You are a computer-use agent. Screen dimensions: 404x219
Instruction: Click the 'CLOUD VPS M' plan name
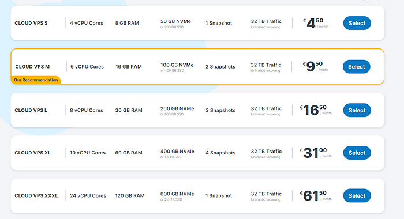[x=32, y=67]
